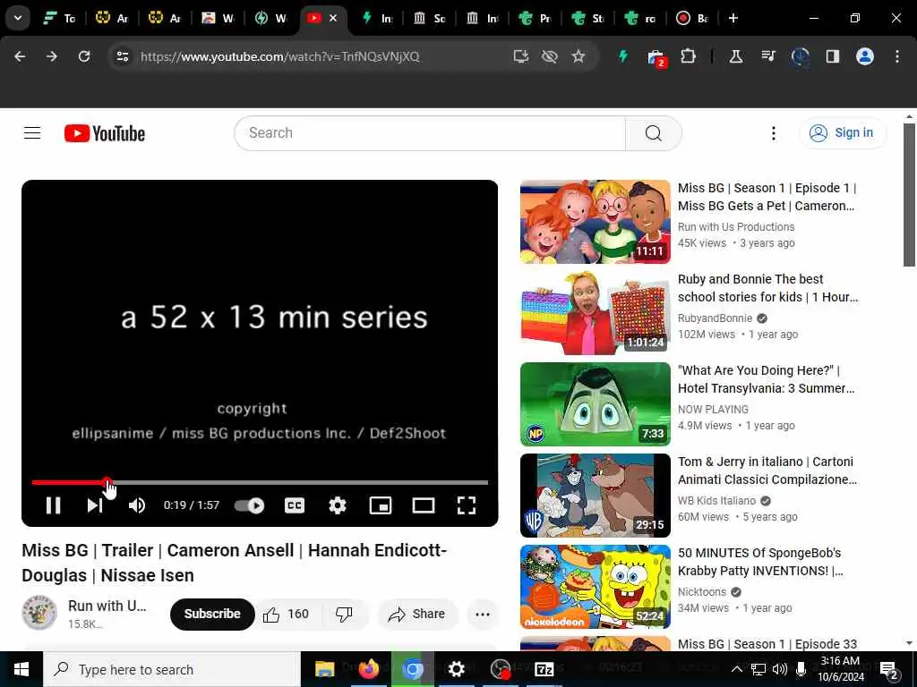The width and height of the screenshot is (917, 687).
Task: Click the Windows taskbar search box
Action: tap(171, 669)
